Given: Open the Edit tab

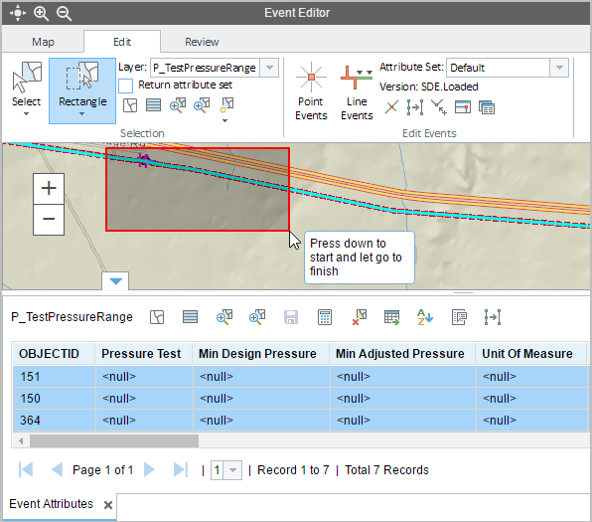Looking at the screenshot, I should tap(122, 42).
